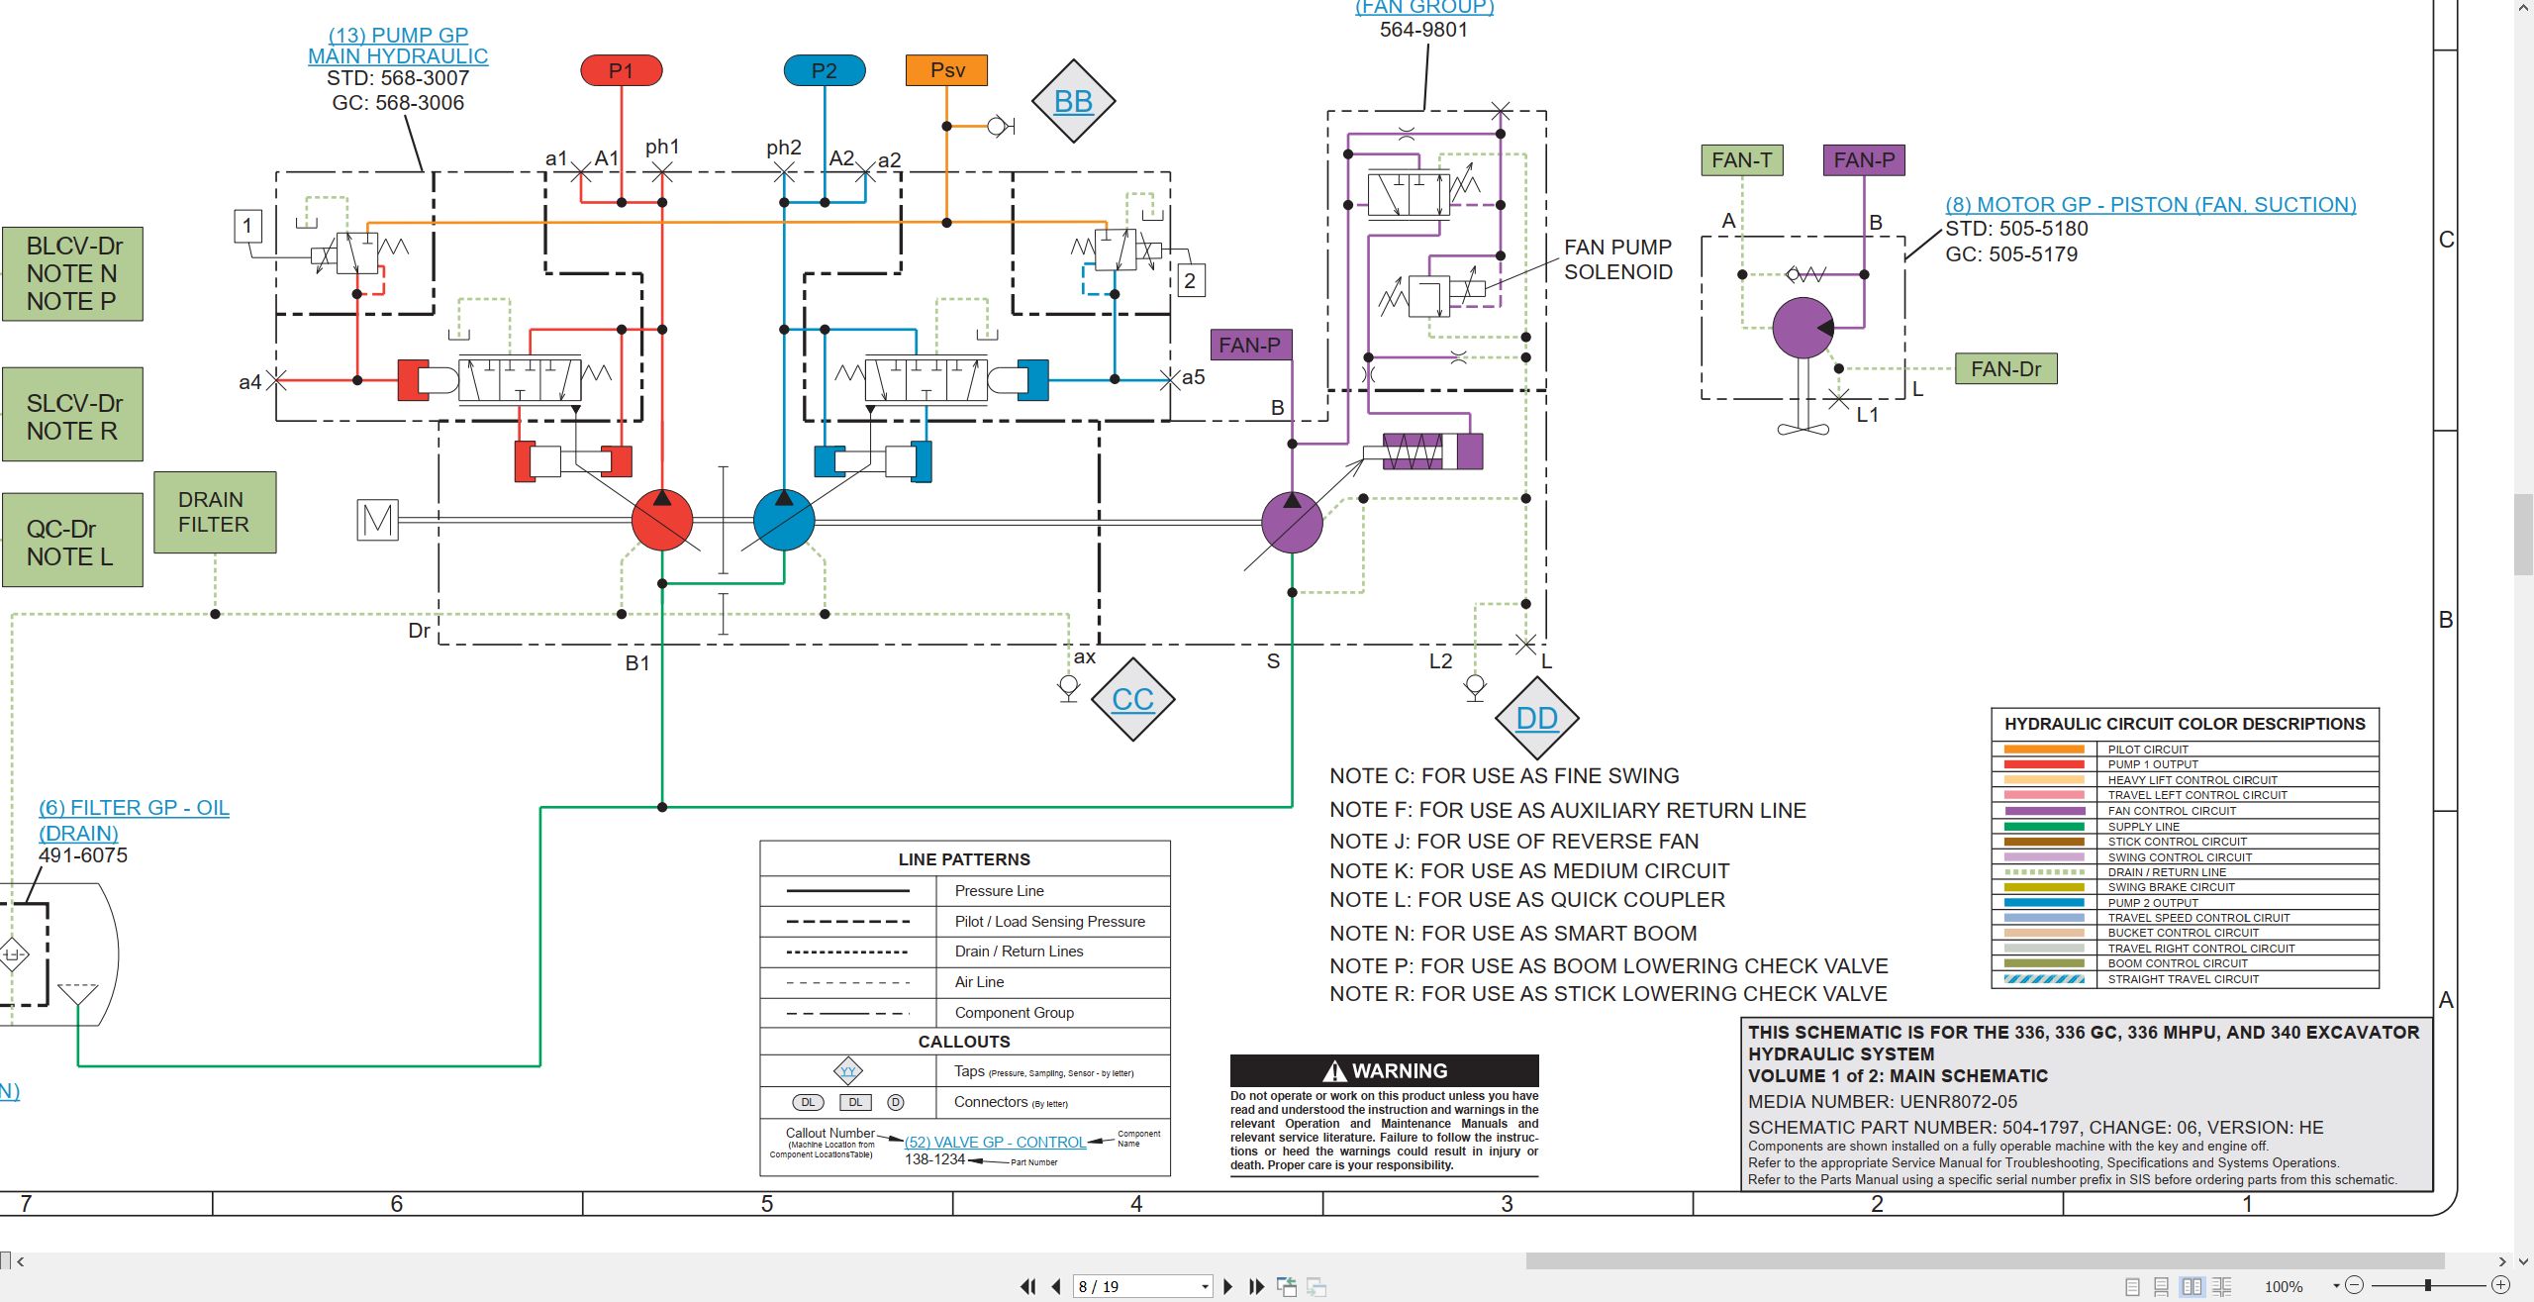Click the PILOT CIRCUIT orange legend swatch
The width and height of the screenshot is (2534, 1302).
coord(2044,750)
